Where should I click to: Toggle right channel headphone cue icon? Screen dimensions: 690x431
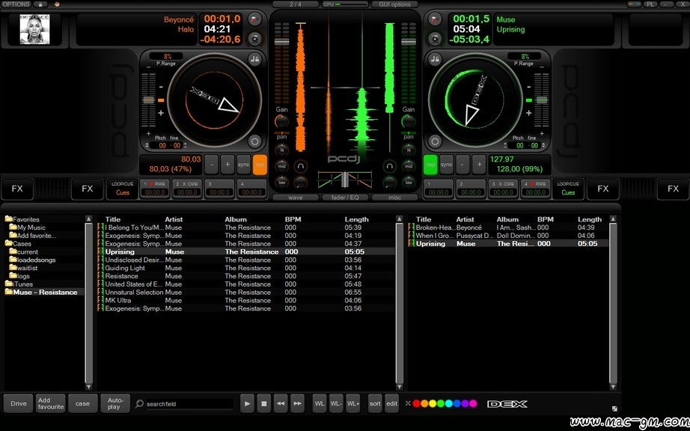[x=389, y=166]
